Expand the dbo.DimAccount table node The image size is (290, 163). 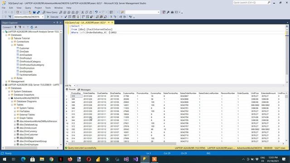15,128
